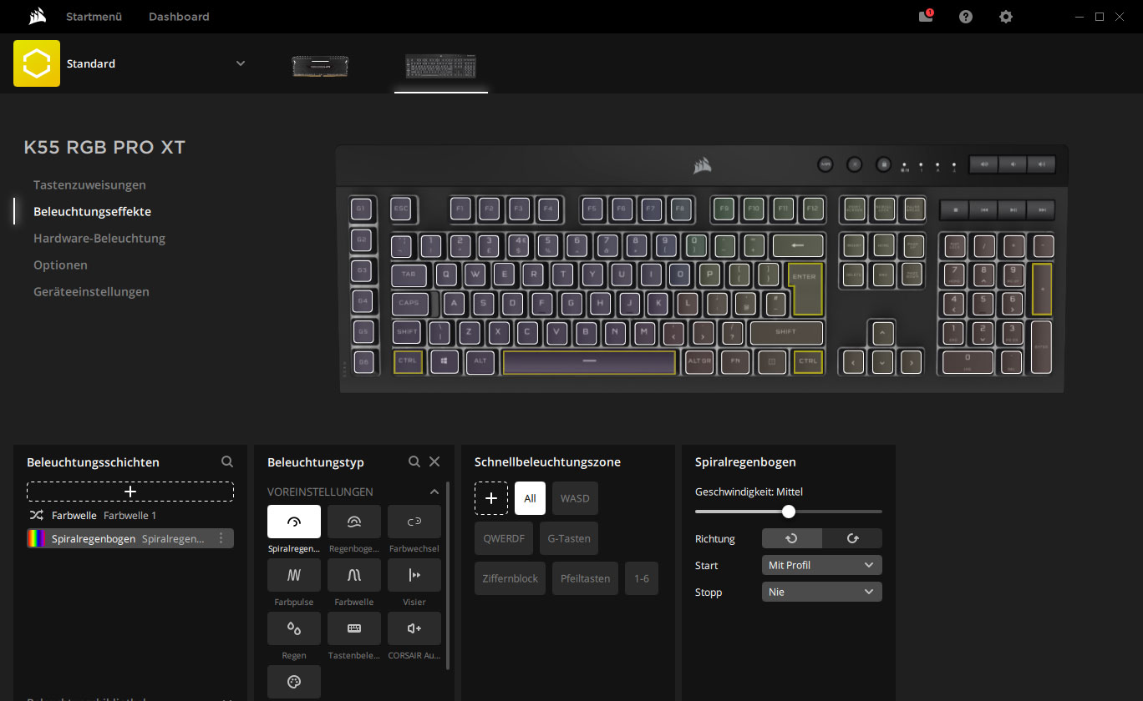
Task: Search the Beleuchtungstyp panel
Action: tap(414, 461)
